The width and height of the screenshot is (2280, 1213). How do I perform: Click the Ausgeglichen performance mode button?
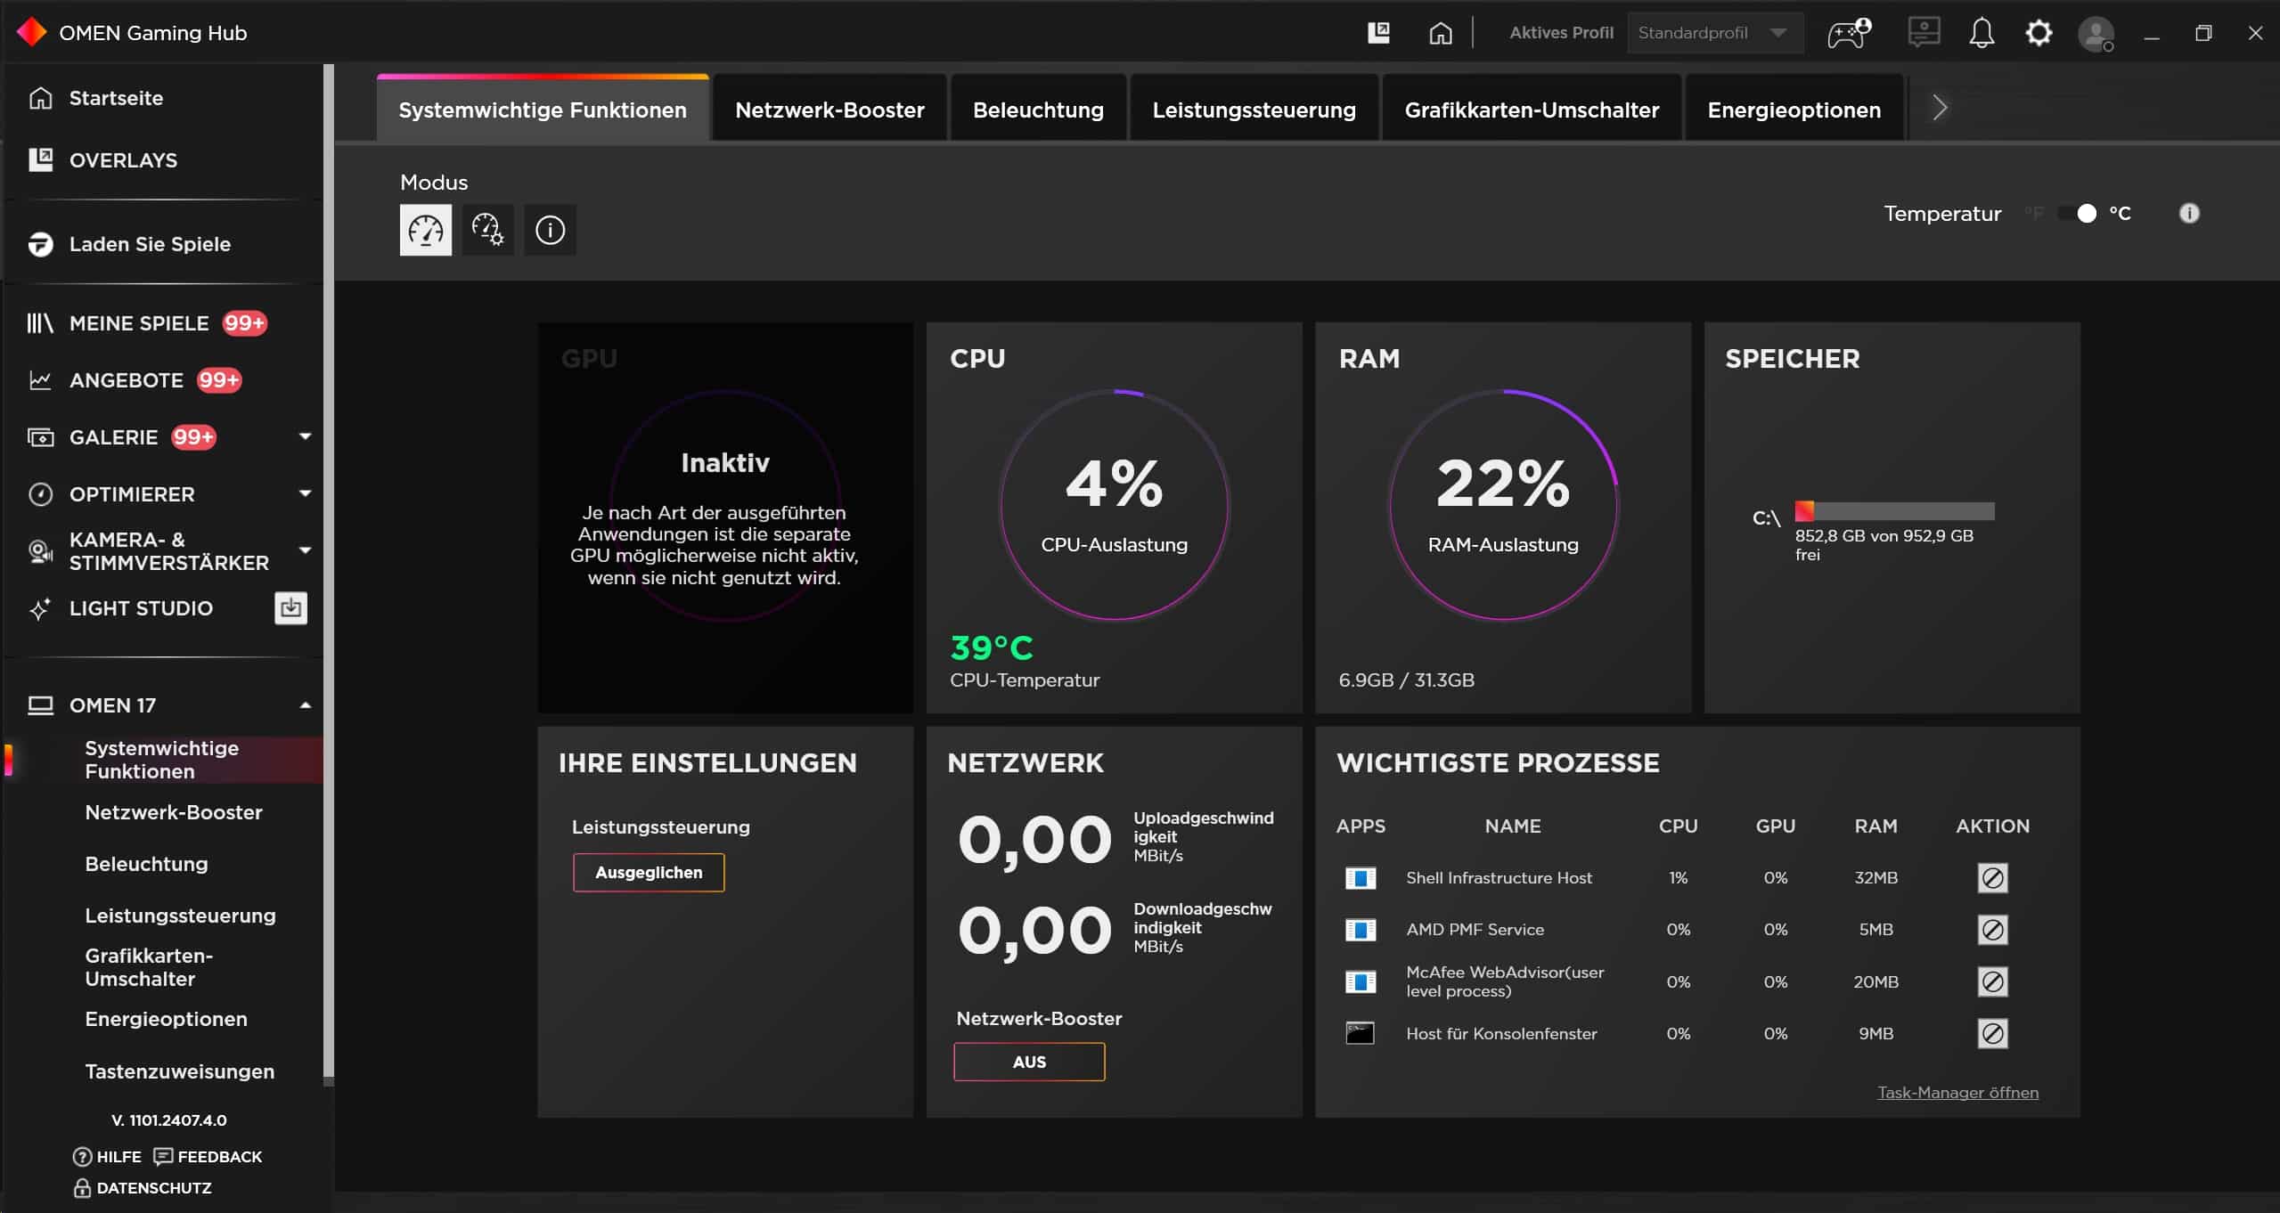pyautogui.click(x=649, y=873)
